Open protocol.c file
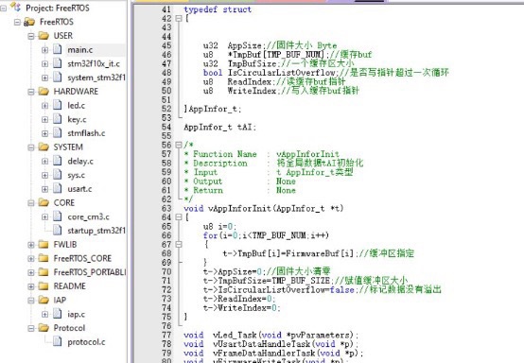Image resolution: width=524 pixels, height=363 pixels. point(86,342)
